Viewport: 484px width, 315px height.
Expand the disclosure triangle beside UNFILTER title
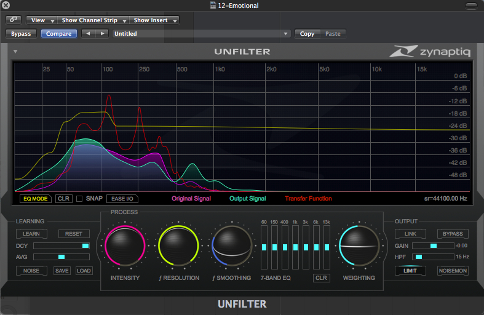click(x=15, y=51)
